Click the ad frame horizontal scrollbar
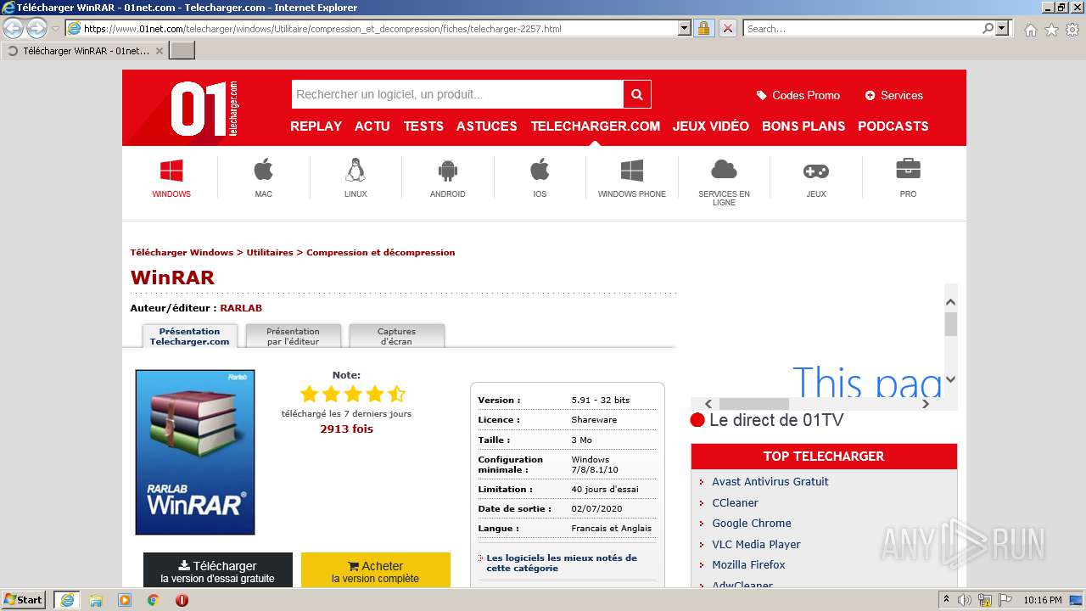 click(817, 404)
